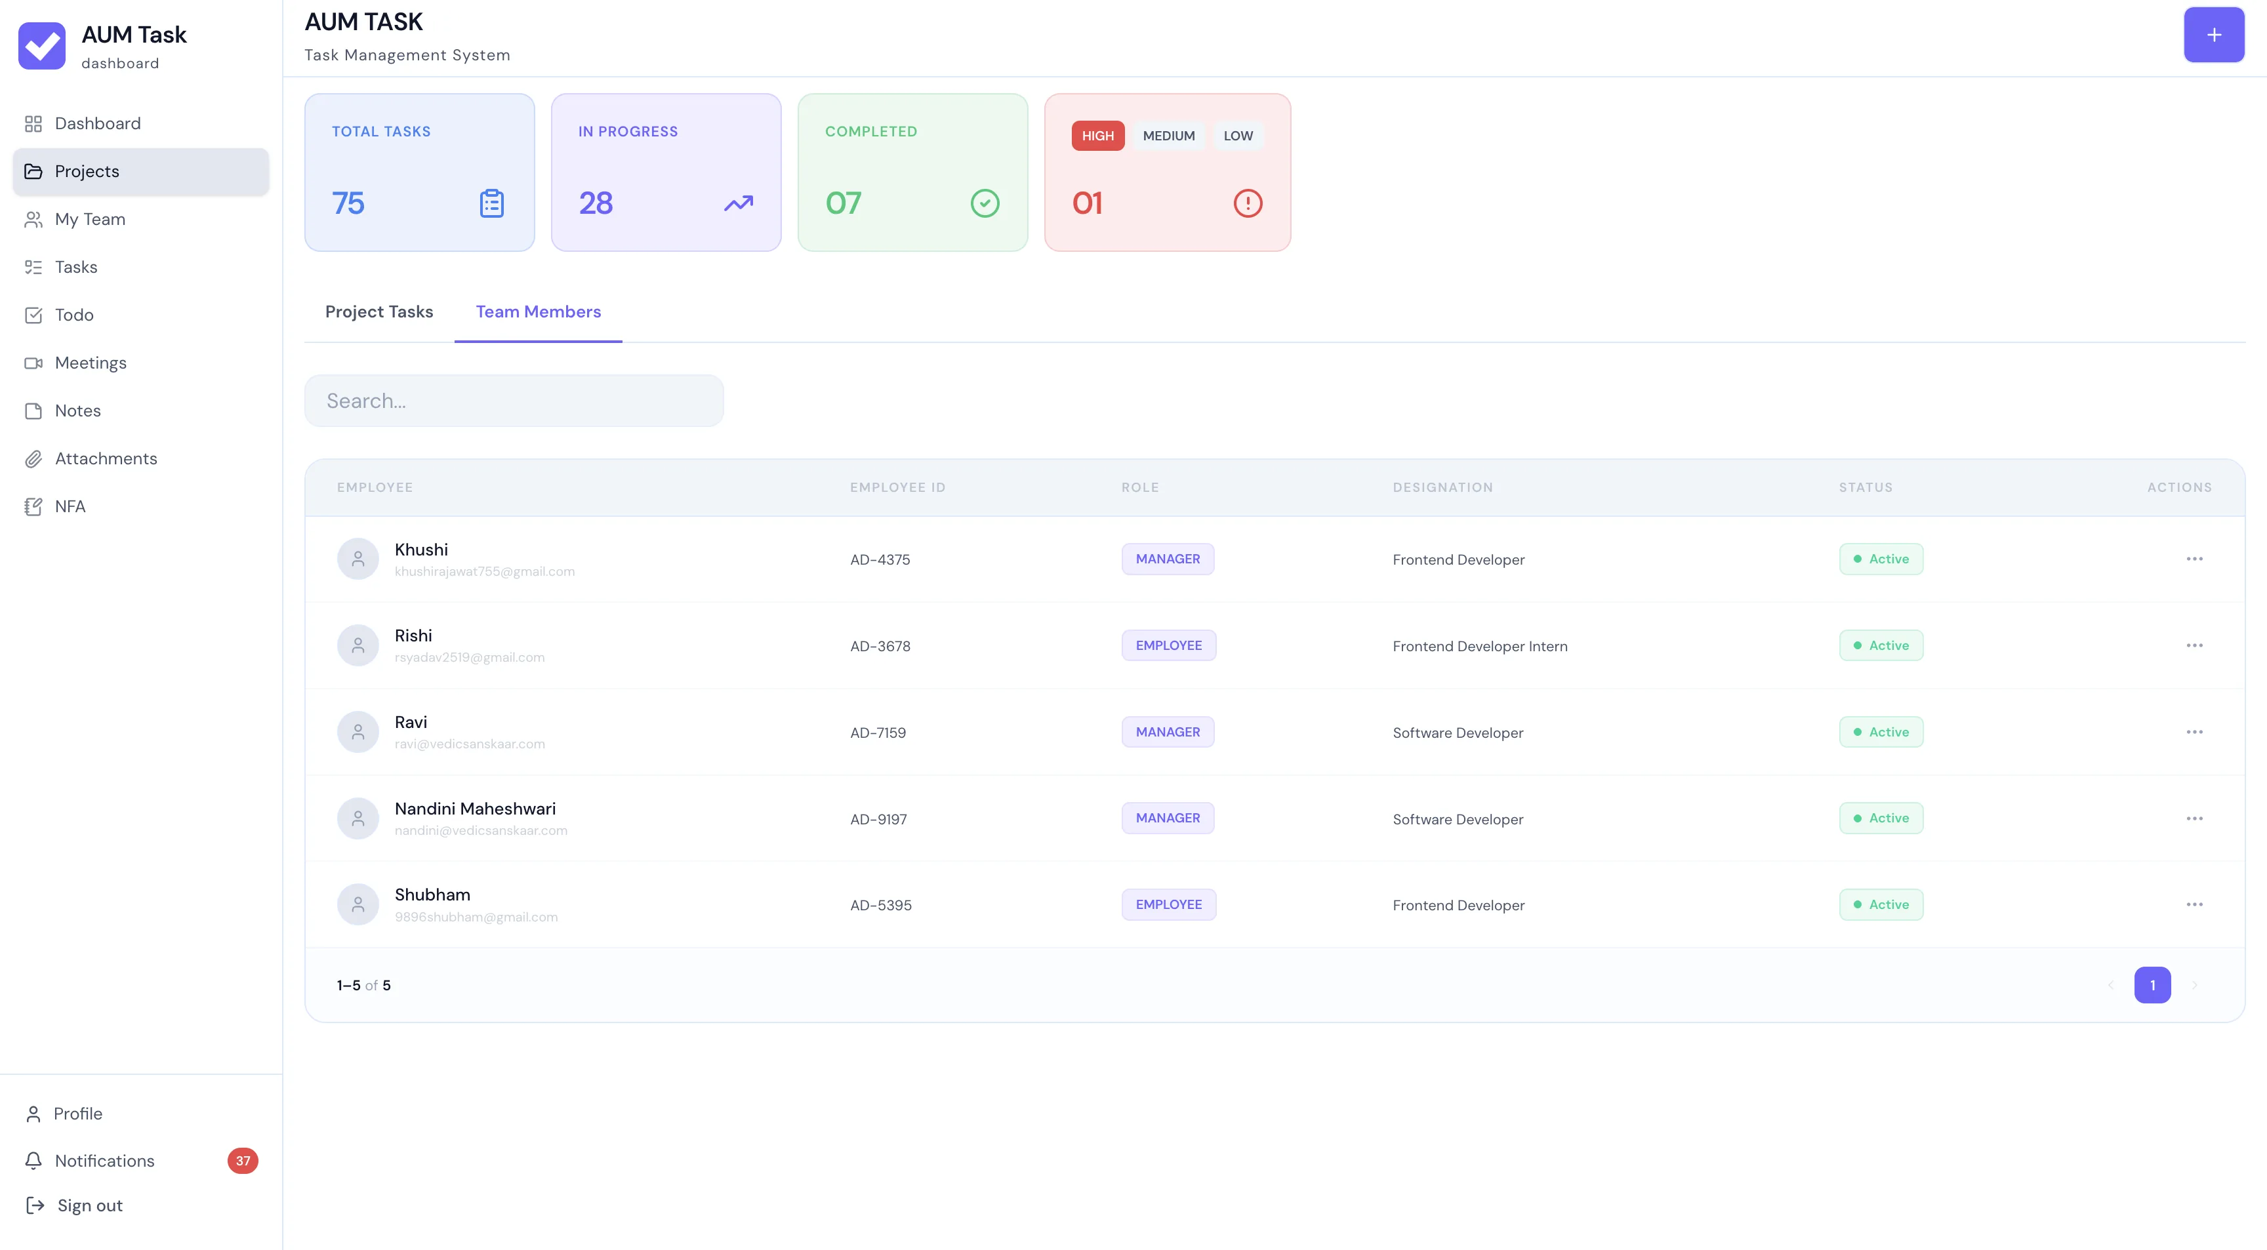The image size is (2267, 1250).
Task: Select the MEDIUM priority filter
Action: pyautogui.click(x=1169, y=136)
